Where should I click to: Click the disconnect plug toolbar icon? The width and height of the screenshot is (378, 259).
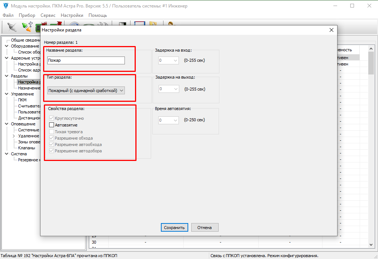[12, 27]
